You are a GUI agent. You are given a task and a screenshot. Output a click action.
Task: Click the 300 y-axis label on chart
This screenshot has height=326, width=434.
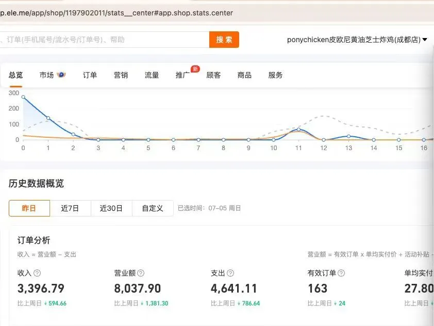pos(14,93)
